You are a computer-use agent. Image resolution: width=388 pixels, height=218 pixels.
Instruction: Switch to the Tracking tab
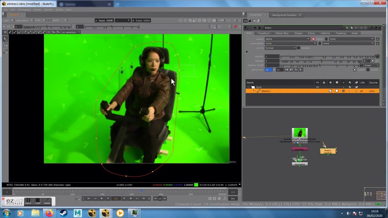click(x=340, y=33)
